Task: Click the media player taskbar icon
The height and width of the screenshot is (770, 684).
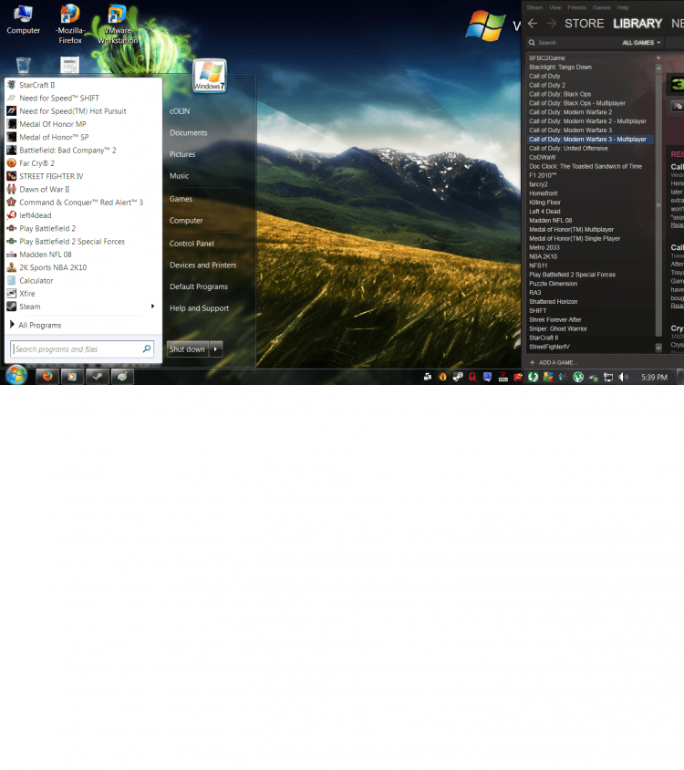Action: [x=72, y=377]
